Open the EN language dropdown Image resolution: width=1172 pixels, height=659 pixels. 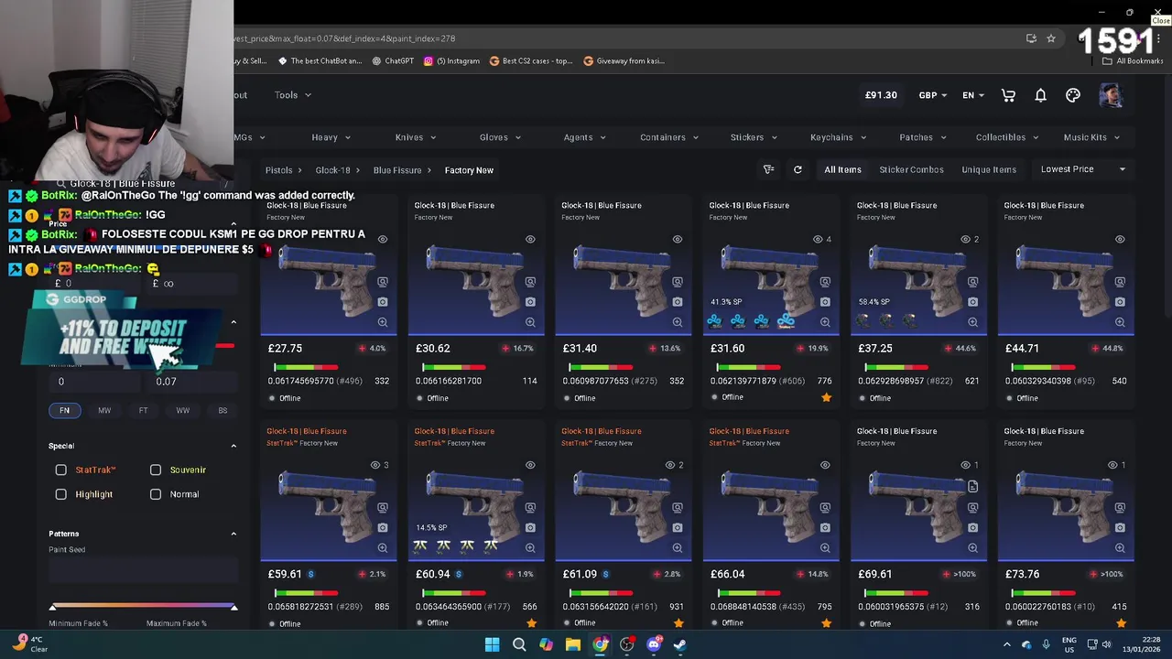[x=973, y=95]
